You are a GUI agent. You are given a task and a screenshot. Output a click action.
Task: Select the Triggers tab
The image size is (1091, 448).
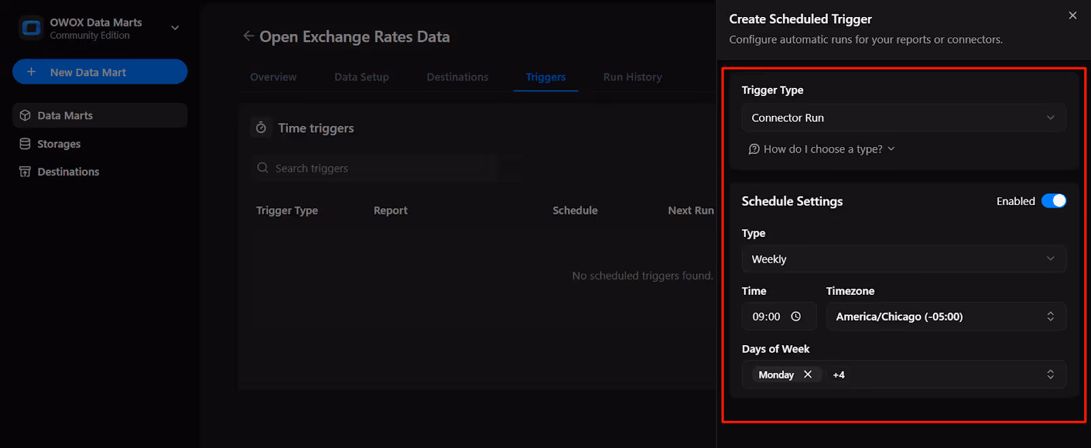coord(545,77)
